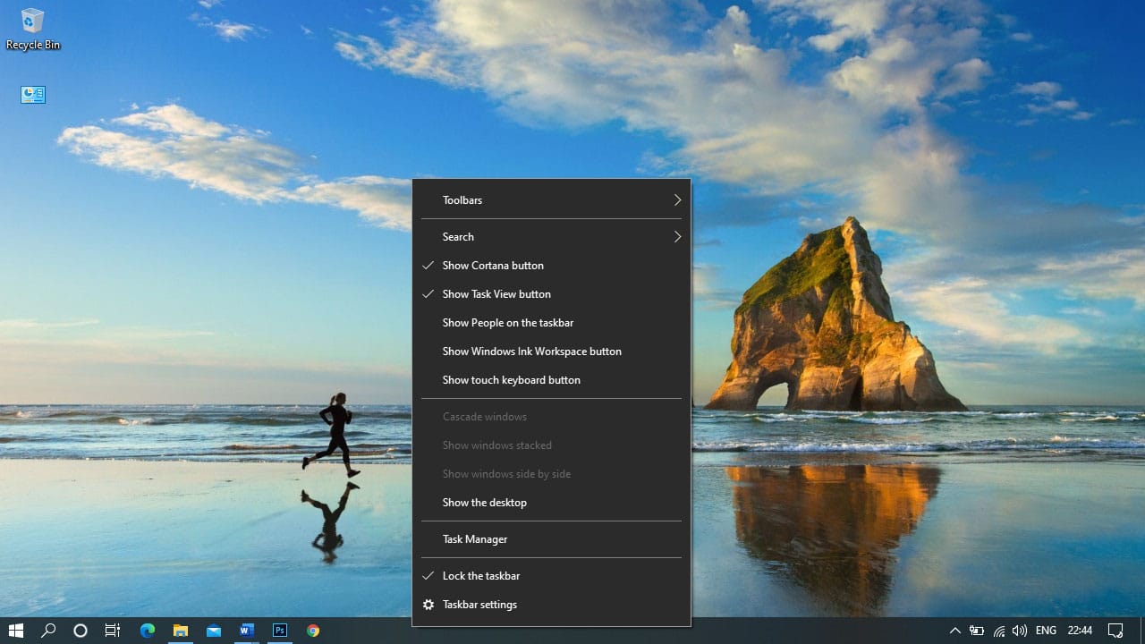Image resolution: width=1145 pixels, height=644 pixels.
Task: Click the volume speaker icon in tray
Action: click(1019, 631)
